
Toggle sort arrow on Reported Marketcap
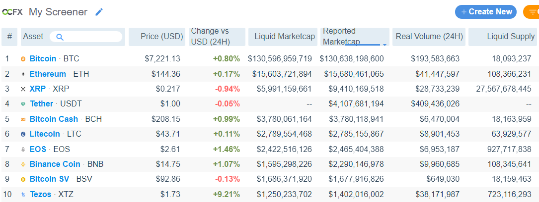click(x=385, y=45)
